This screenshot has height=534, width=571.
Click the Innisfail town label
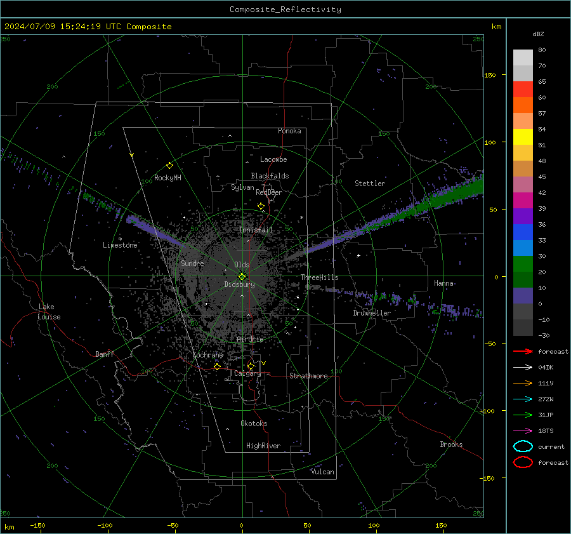[x=256, y=230]
